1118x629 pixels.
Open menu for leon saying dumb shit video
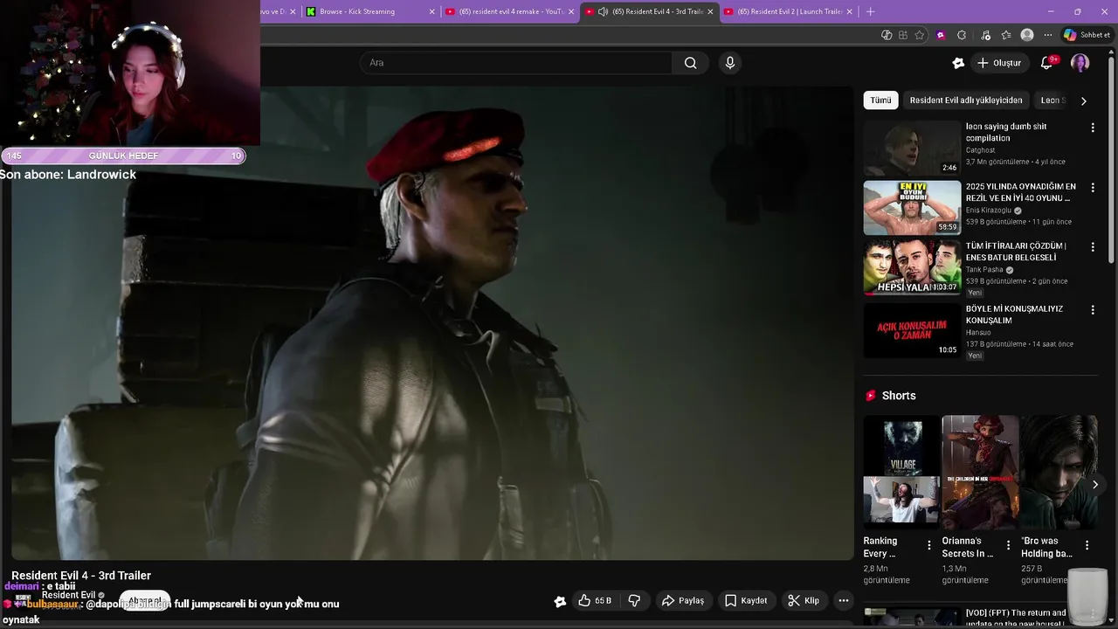1093,128
